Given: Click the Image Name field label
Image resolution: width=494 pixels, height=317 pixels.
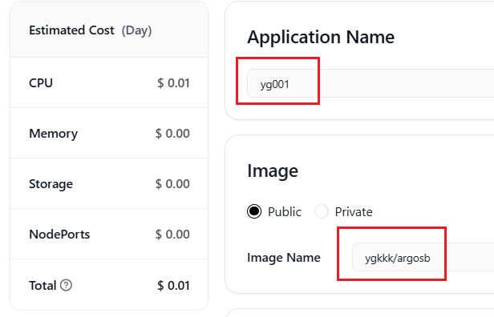Looking at the screenshot, I should 284,258.
